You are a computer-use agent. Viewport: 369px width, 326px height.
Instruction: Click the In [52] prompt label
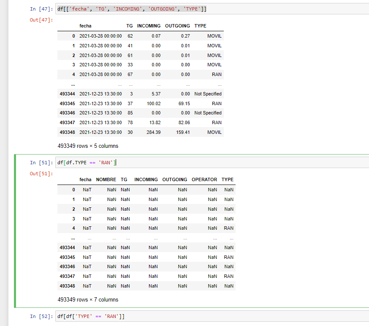(x=41, y=316)
